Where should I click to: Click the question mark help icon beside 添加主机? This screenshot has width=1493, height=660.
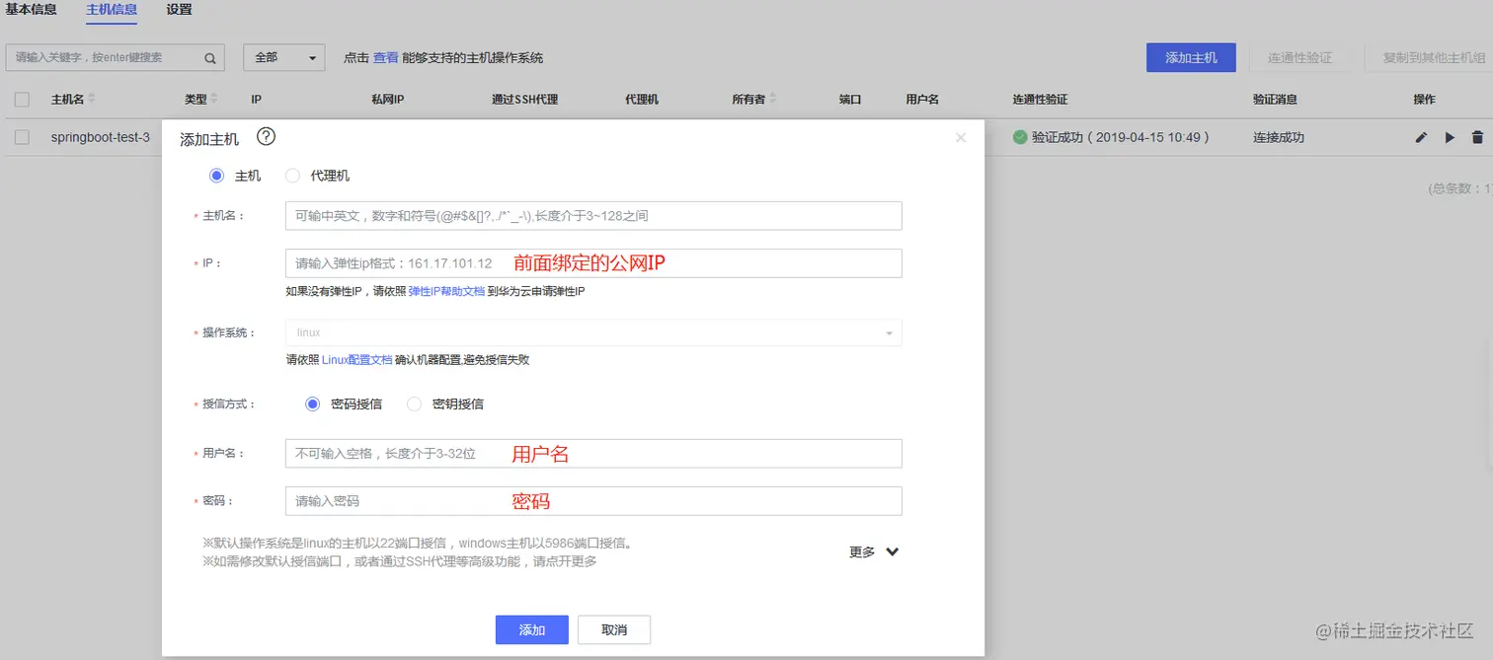point(265,138)
